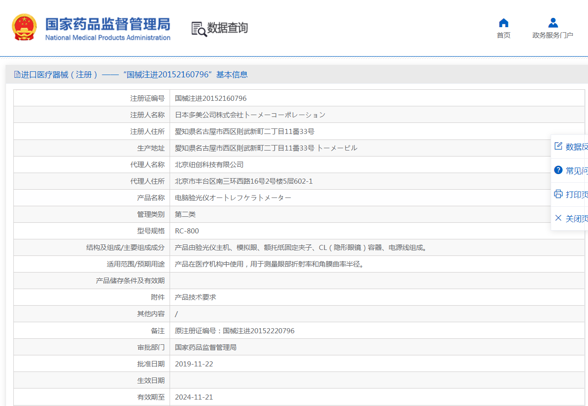Click the 附件 row label
The height and width of the screenshot is (406, 588).
pos(158,297)
